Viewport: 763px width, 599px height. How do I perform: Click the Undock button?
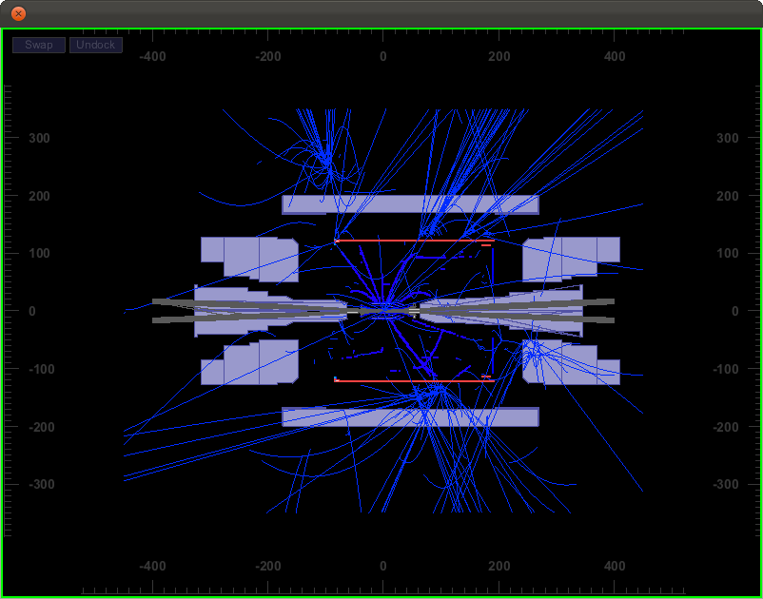pyautogui.click(x=96, y=45)
